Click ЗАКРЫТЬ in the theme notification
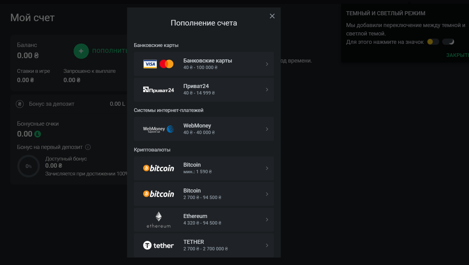Screen dimensions: 469x265 (x=457, y=55)
